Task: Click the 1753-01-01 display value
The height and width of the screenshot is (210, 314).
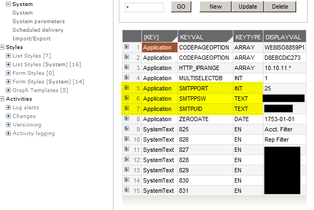Action: [x=280, y=119]
